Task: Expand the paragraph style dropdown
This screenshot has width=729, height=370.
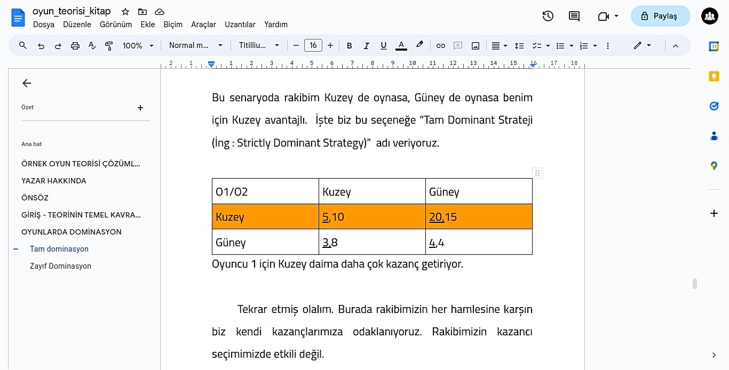Action: click(196, 46)
